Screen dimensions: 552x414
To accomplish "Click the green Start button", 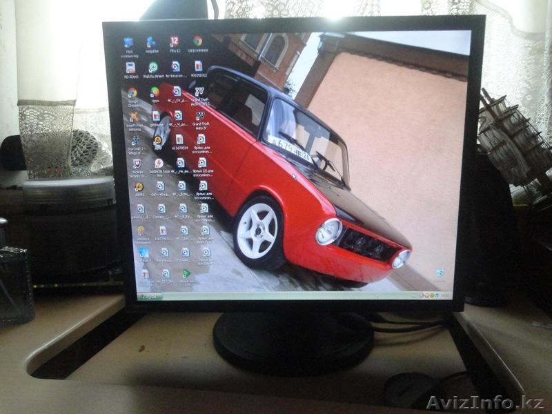I will click(x=147, y=297).
